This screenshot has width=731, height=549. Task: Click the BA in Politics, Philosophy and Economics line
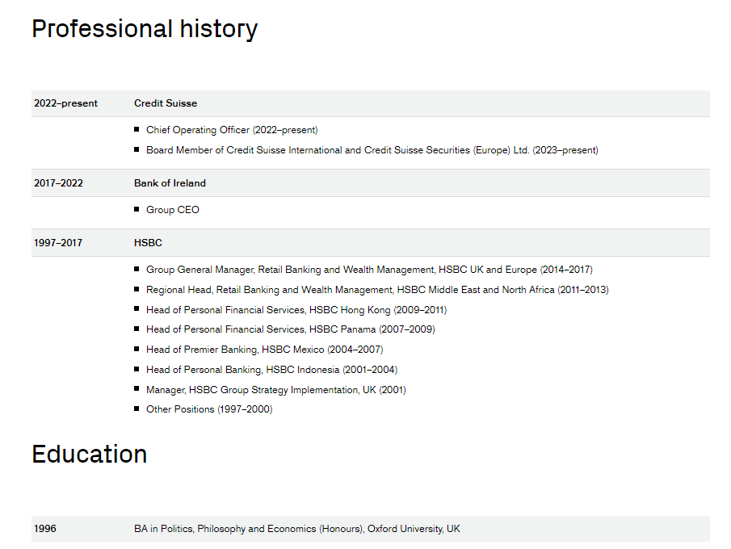click(297, 529)
